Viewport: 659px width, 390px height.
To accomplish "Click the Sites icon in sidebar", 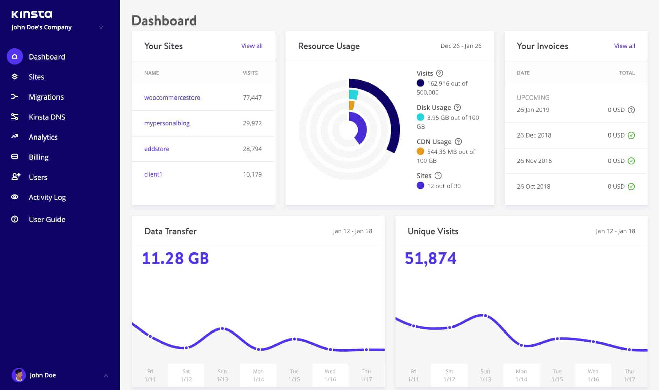I will 15,76.
